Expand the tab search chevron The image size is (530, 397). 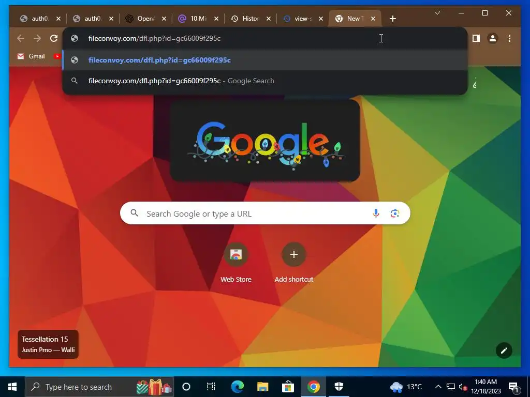[x=437, y=13]
